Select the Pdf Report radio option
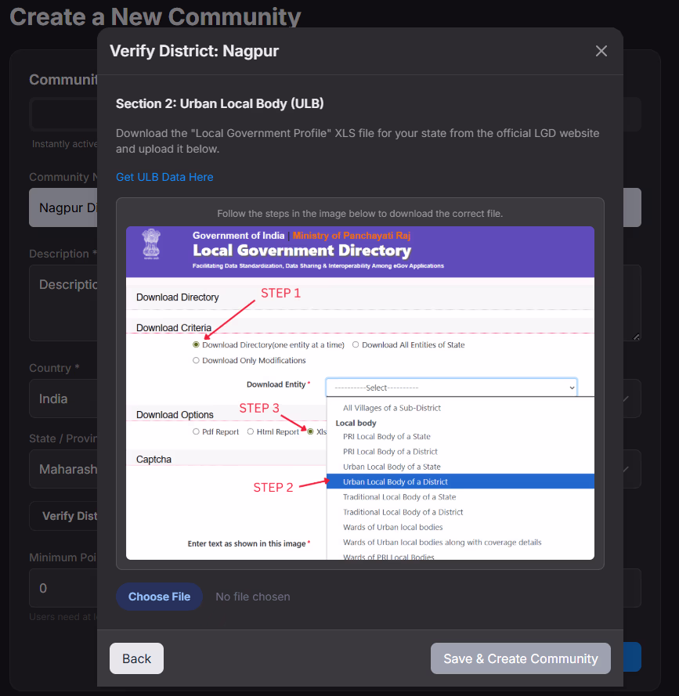 [x=196, y=432]
